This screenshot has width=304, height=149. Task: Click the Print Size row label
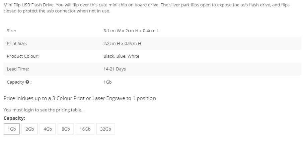point(17,44)
